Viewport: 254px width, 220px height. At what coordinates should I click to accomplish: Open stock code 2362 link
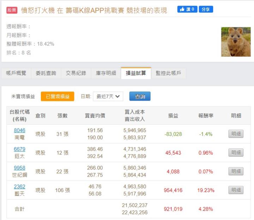click(x=20, y=186)
